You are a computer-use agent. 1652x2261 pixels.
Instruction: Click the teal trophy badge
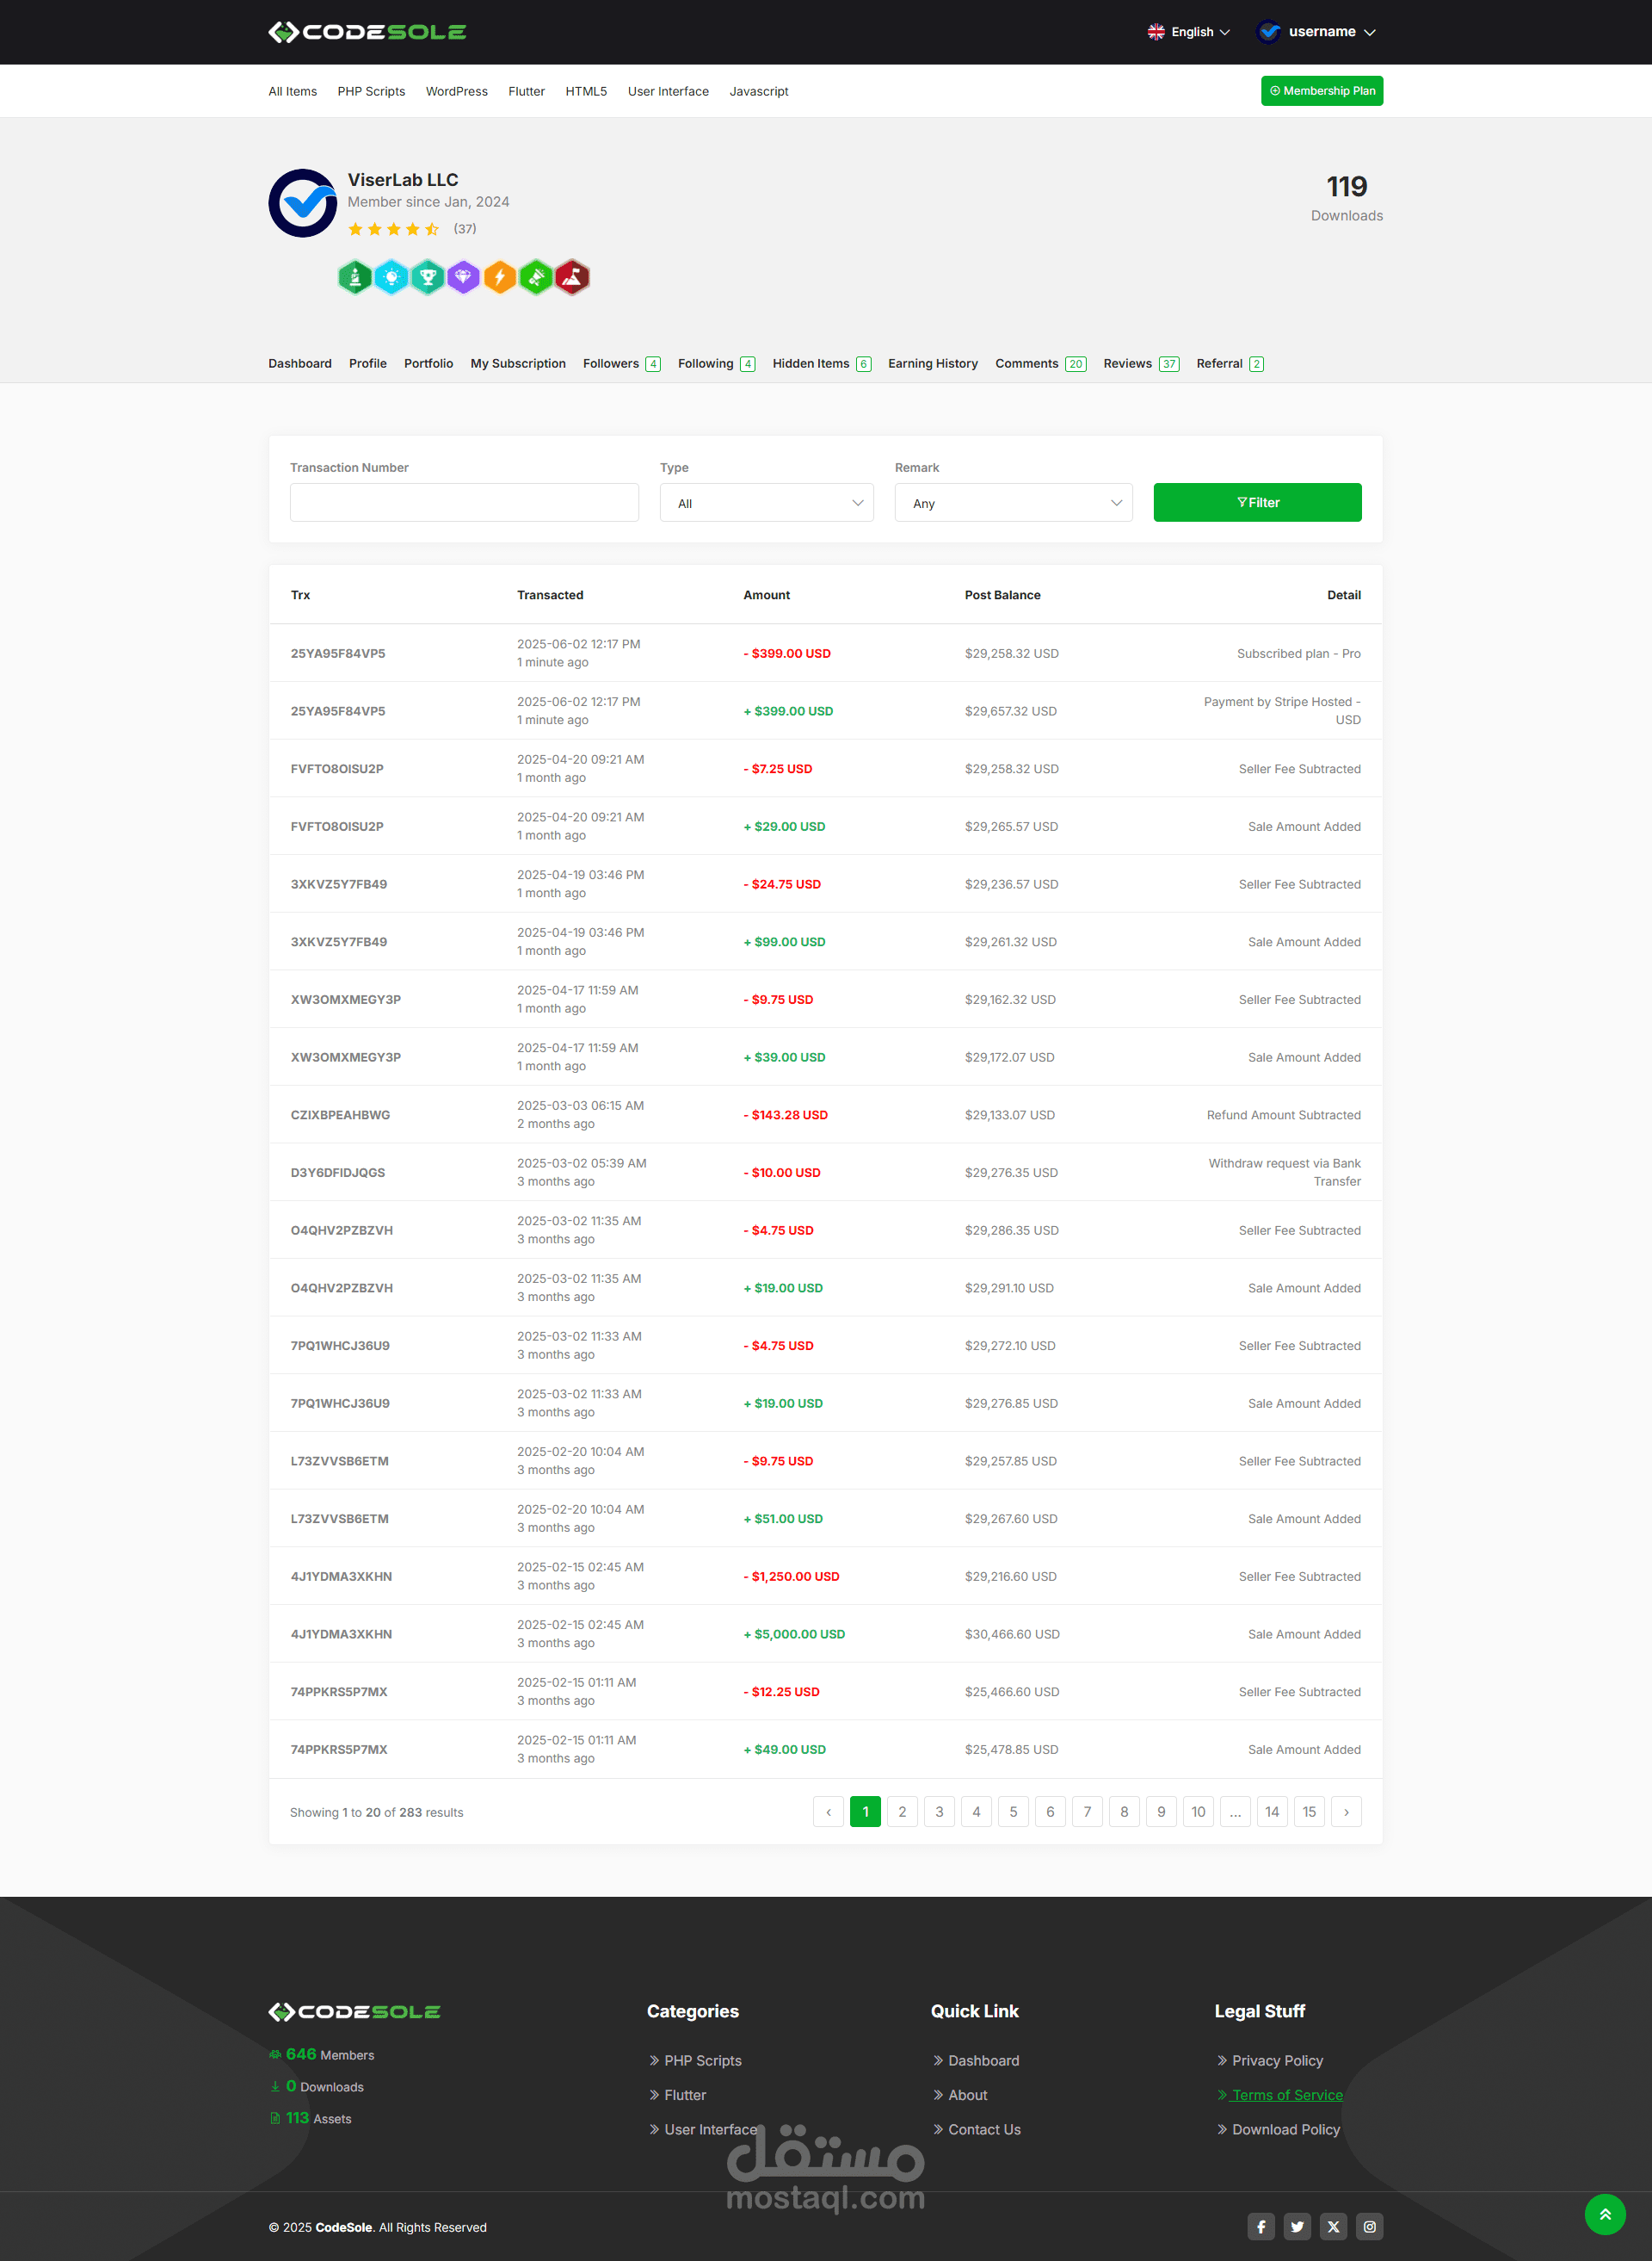pyautogui.click(x=428, y=277)
